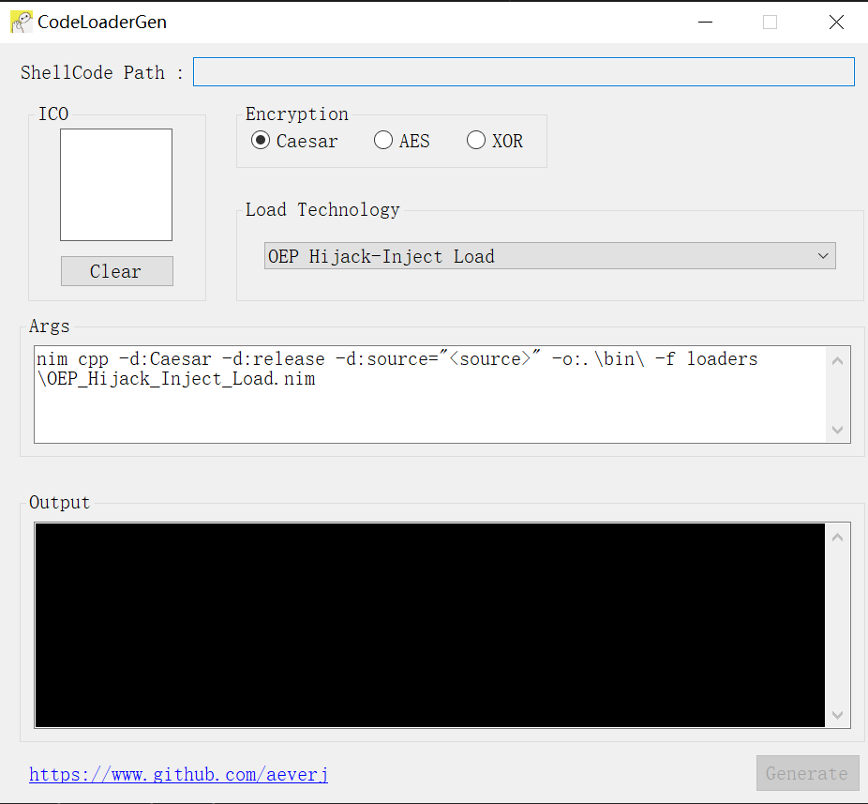This screenshot has width=868, height=804.
Task: Click the Clear button under the ICO box
Action: [x=116, y=271]
